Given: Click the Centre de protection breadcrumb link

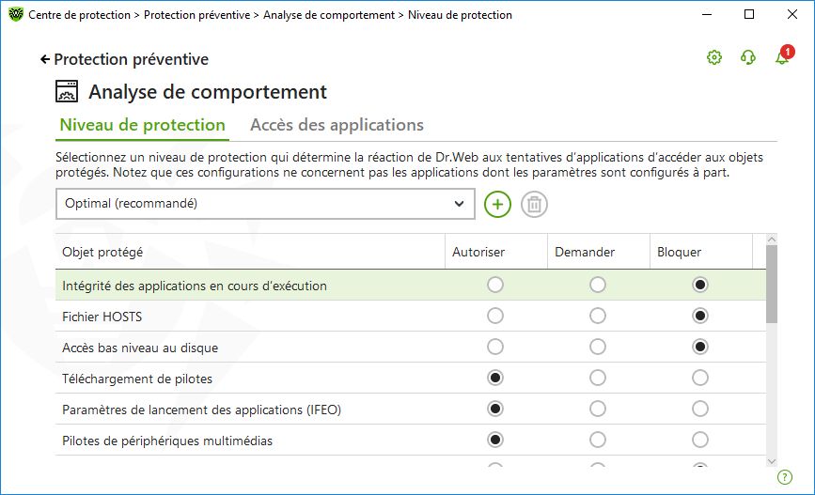Looking at the screenshot, I should (x=80, y=15).
